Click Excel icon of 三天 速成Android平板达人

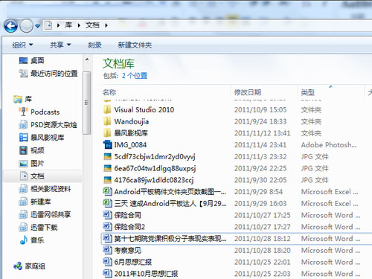(108, 203)
